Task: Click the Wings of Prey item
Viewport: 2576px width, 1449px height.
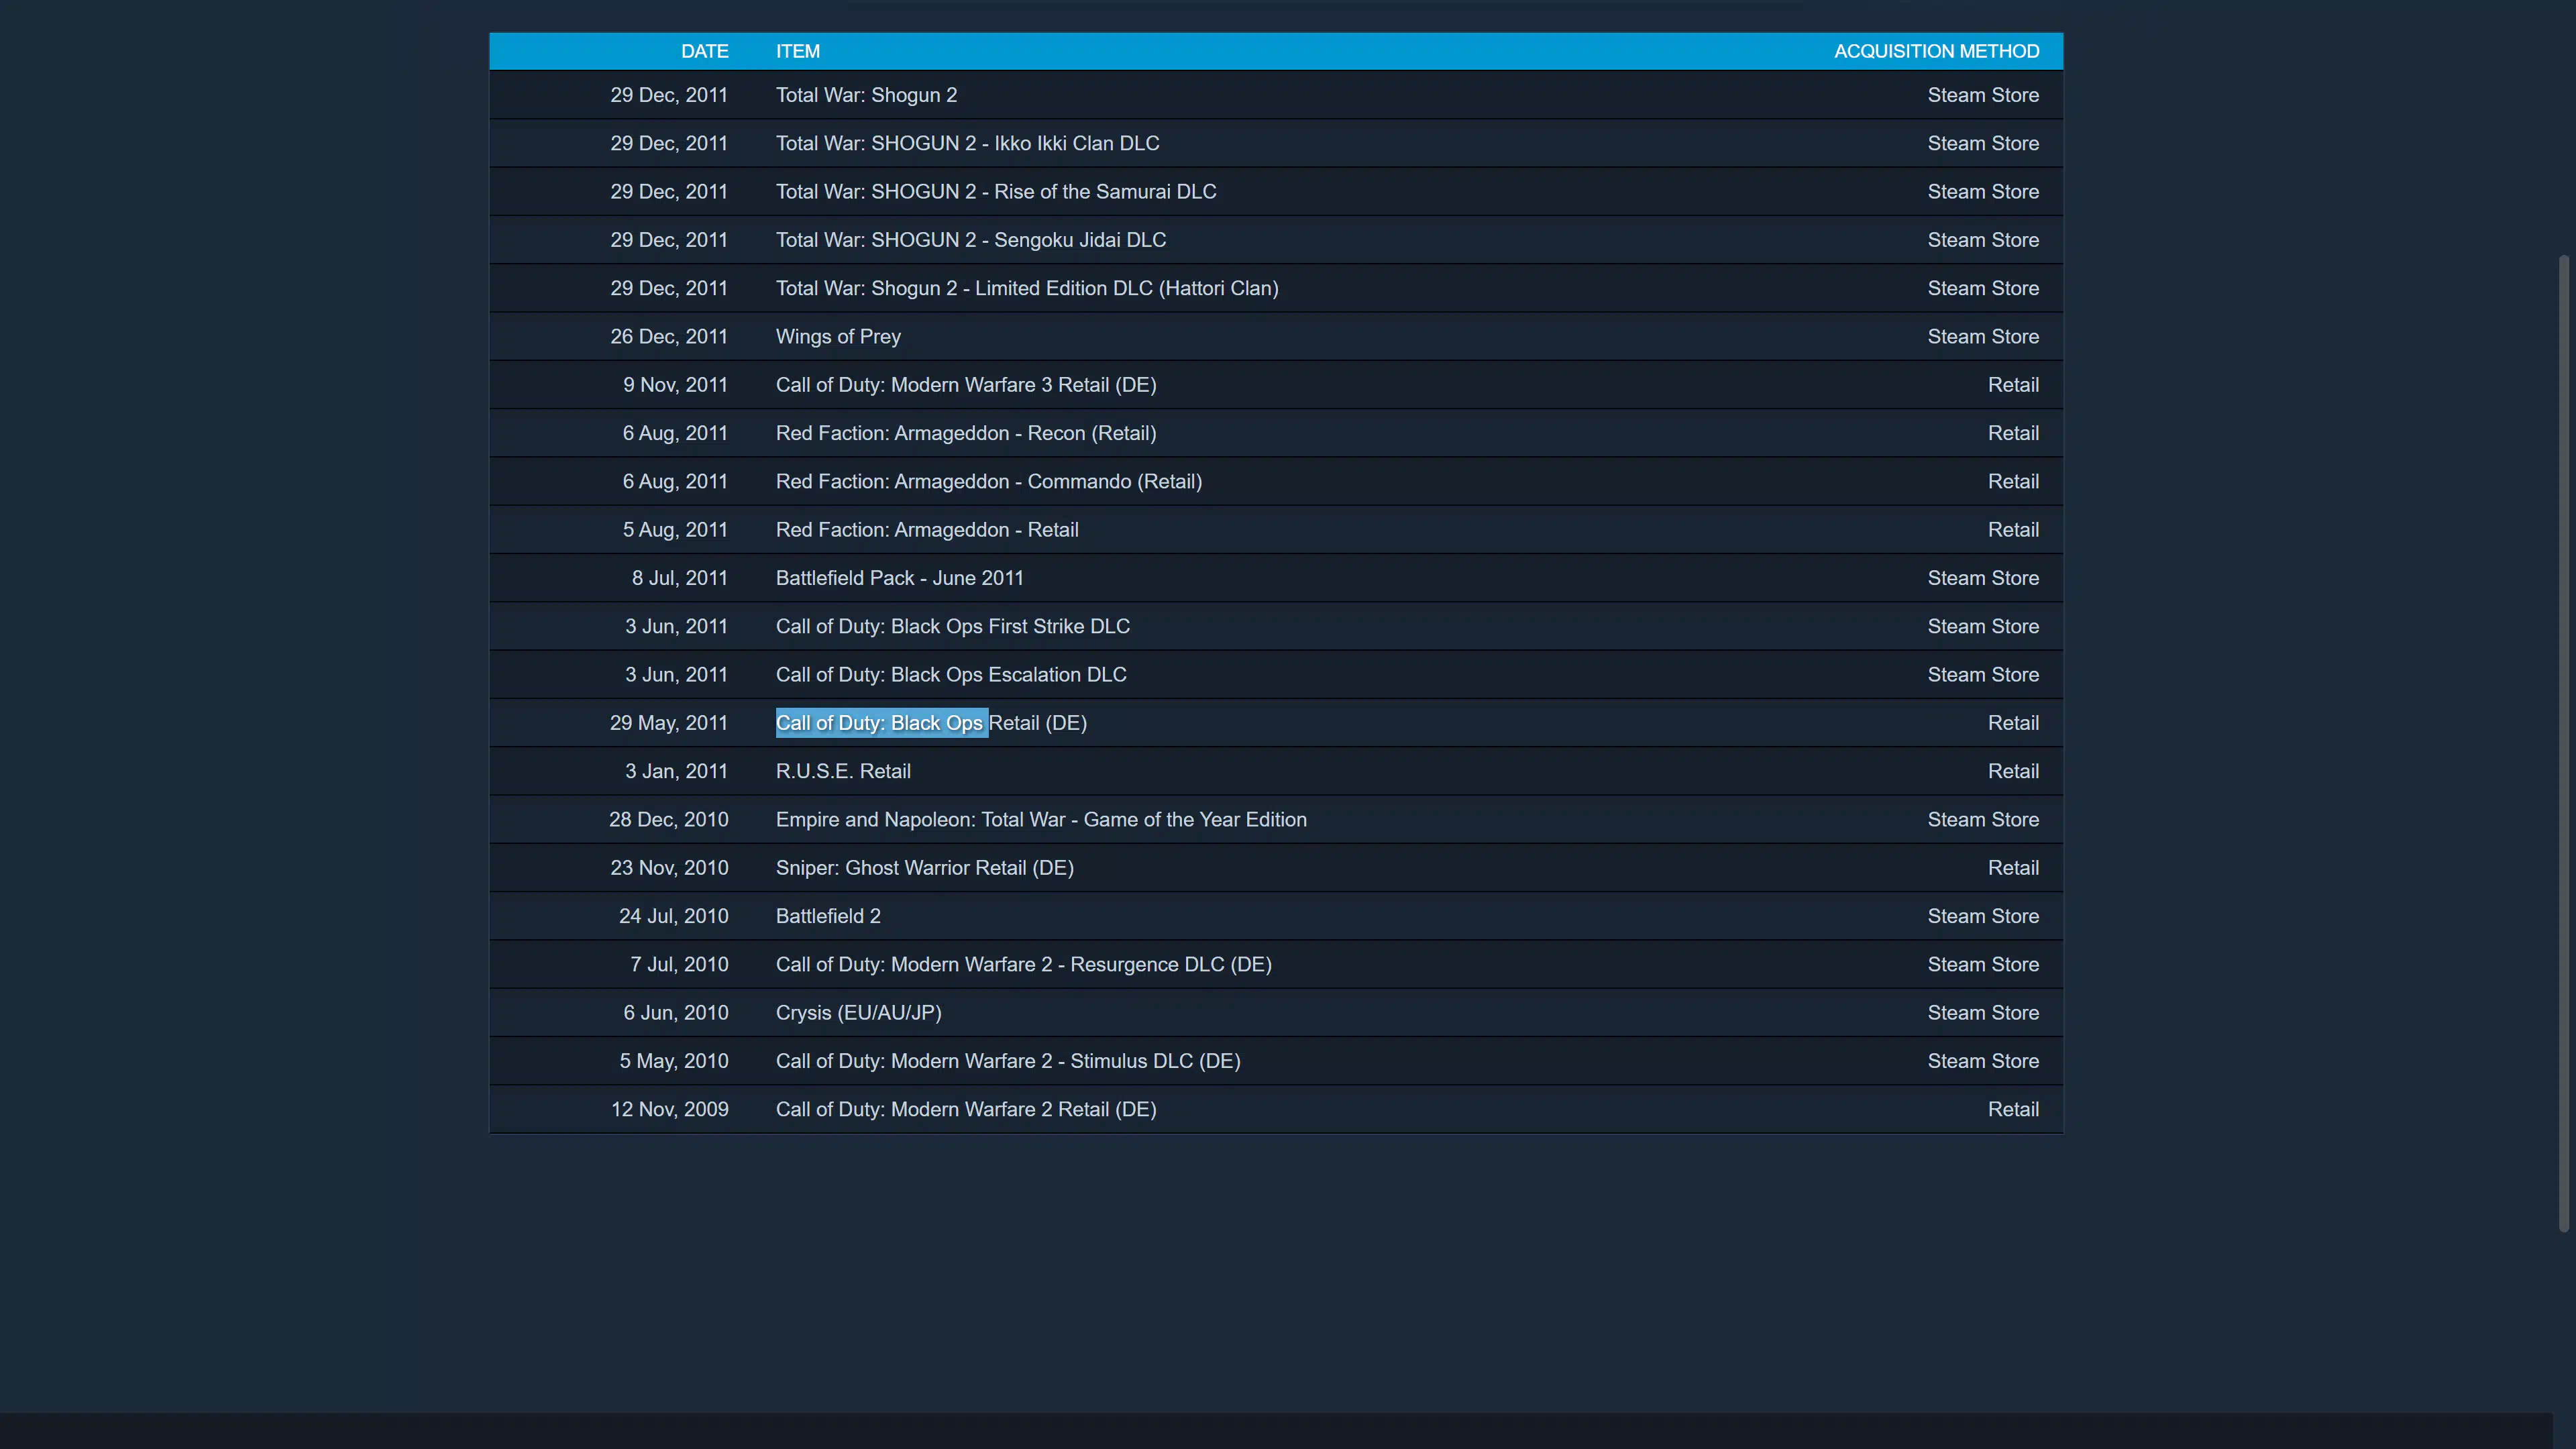Action: click(838, 336)
